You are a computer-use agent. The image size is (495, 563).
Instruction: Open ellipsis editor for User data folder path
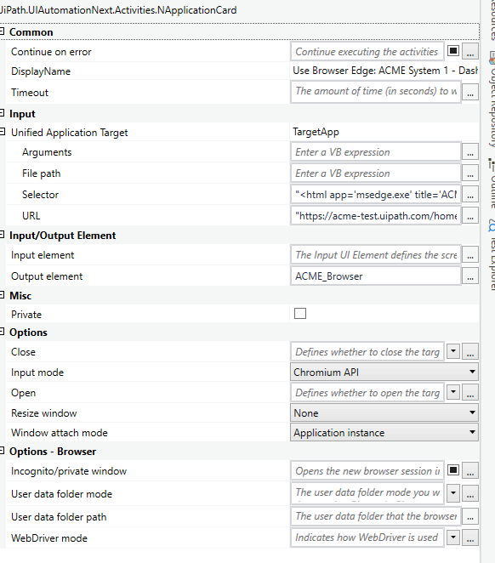coord(470,517)
